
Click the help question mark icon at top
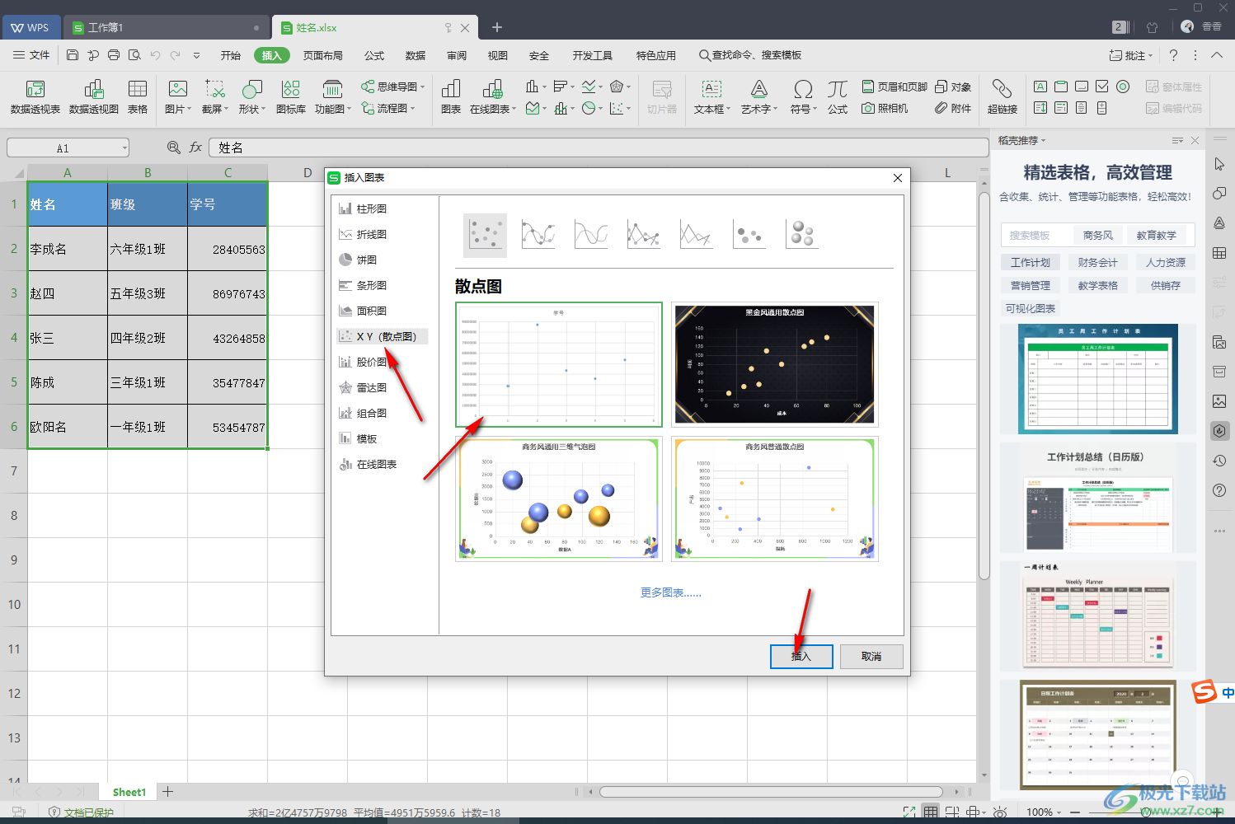pos(1173,55)
